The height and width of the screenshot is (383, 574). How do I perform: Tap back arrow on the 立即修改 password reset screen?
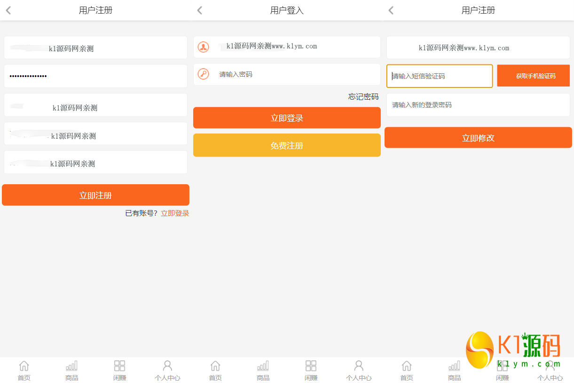[x=391, y=10]
